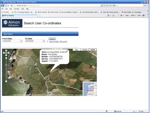The height and width of the screenshot is (113, 152).
Task: Select the Hybrid map view
Action: tap(93, 50)
